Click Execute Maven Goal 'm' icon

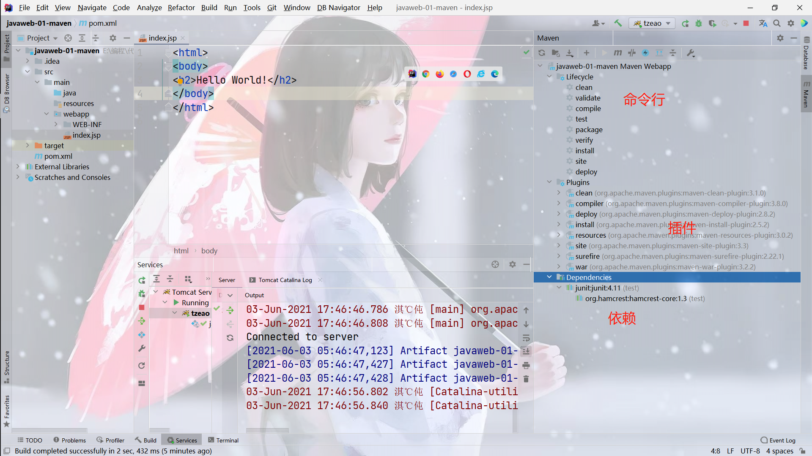618,53
